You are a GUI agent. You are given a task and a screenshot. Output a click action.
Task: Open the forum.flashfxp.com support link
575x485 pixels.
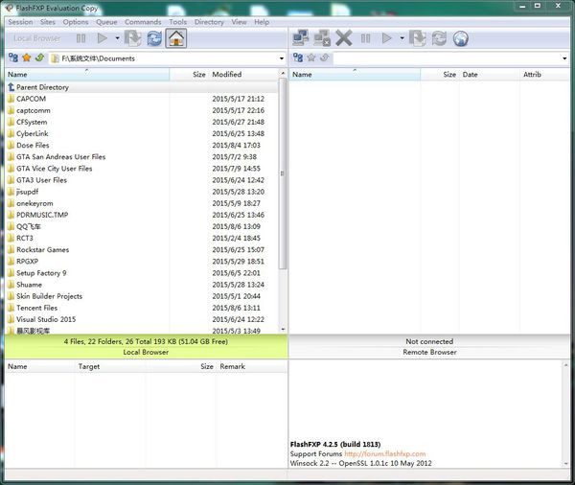385,453
